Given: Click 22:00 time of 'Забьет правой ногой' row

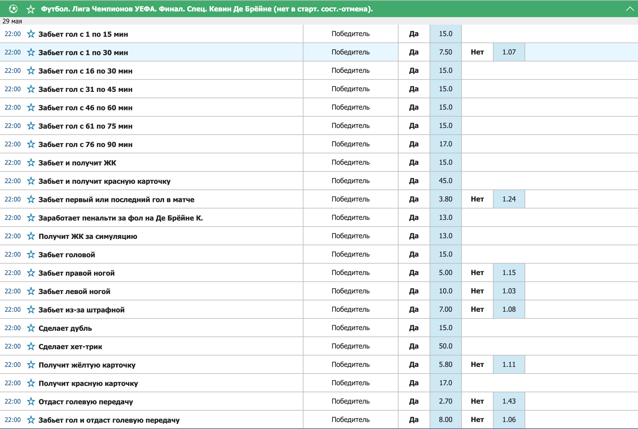Looking at the screenshot, I should (13, 273).
